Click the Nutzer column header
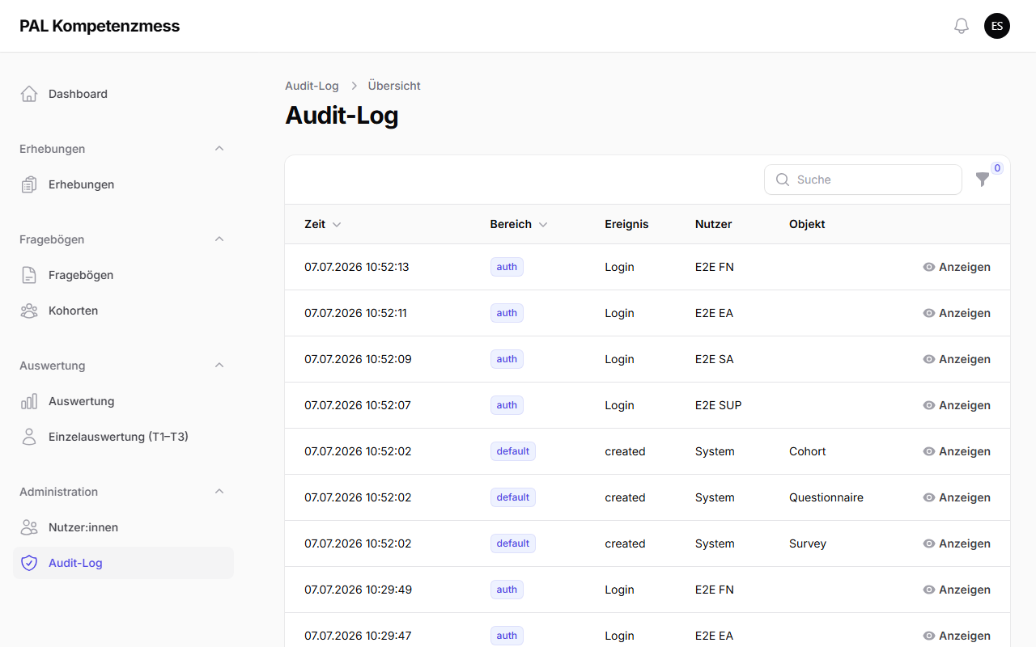Screen dimensions: 1036x647 [713, 224]
